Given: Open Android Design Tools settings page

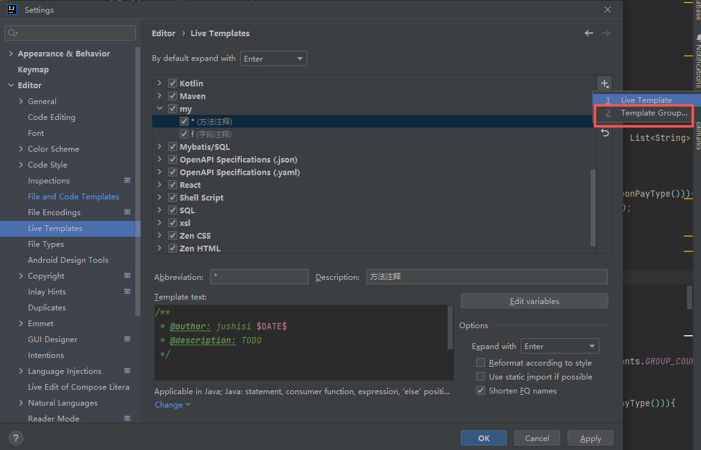Looking at the screenshot, I should 68,260.
